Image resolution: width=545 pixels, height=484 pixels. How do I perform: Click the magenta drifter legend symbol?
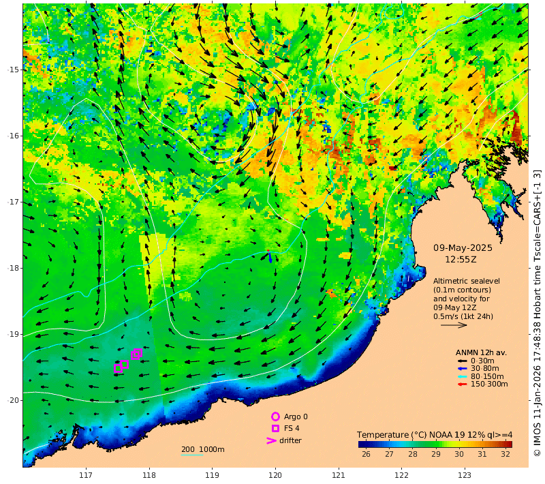[271, 440]
